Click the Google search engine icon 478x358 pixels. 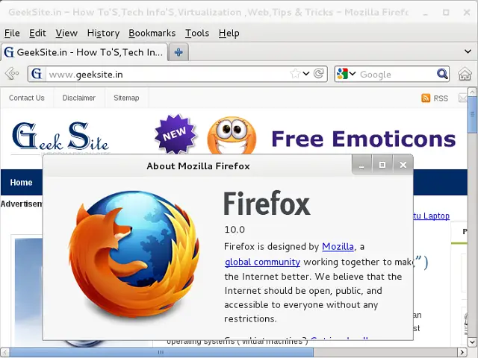coord(342,74)
